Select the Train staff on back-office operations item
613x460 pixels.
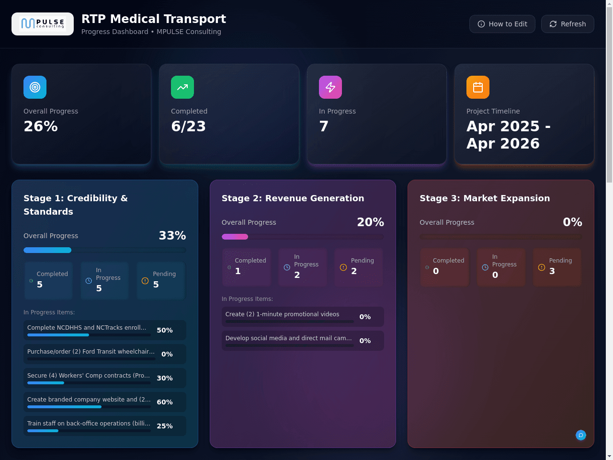click(105, 426)
